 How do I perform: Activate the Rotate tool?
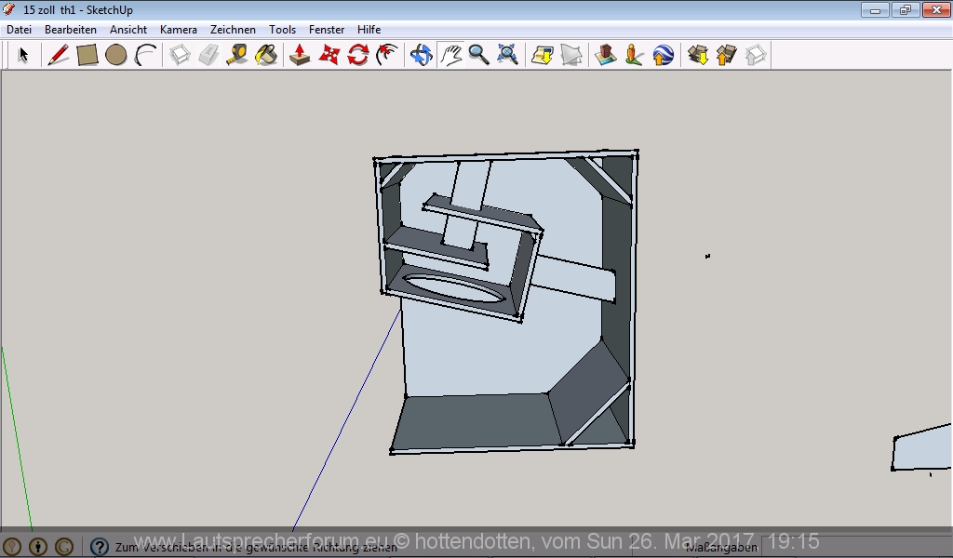point(358,55)
